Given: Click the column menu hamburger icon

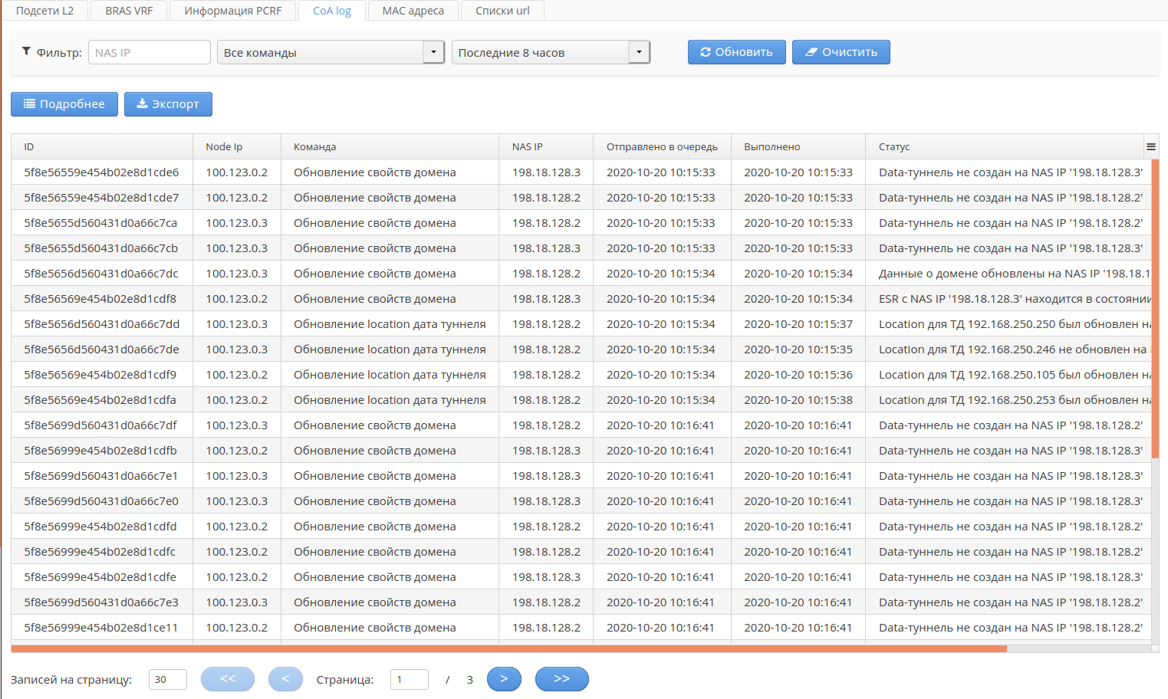Looking at the screenshot, I should click(1150, 146).
